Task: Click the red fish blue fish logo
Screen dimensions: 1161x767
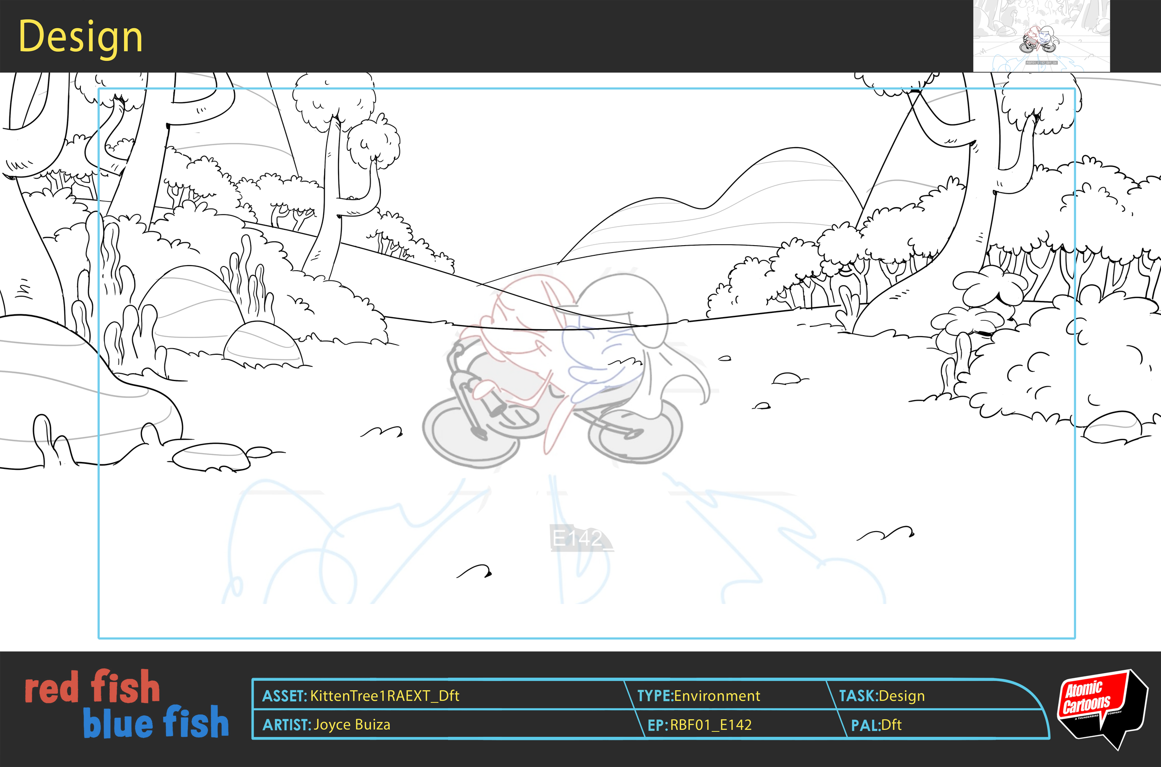Action: pyautogui.click(x=126, y=704)
